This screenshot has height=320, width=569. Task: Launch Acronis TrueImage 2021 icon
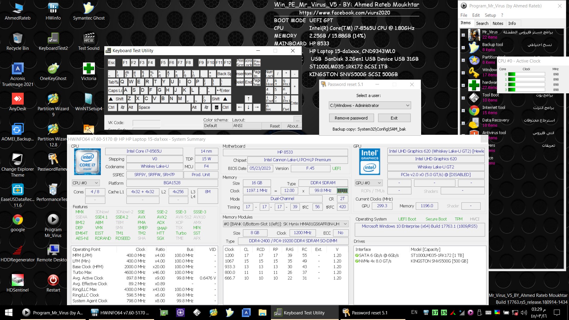[x=17, y=75]
